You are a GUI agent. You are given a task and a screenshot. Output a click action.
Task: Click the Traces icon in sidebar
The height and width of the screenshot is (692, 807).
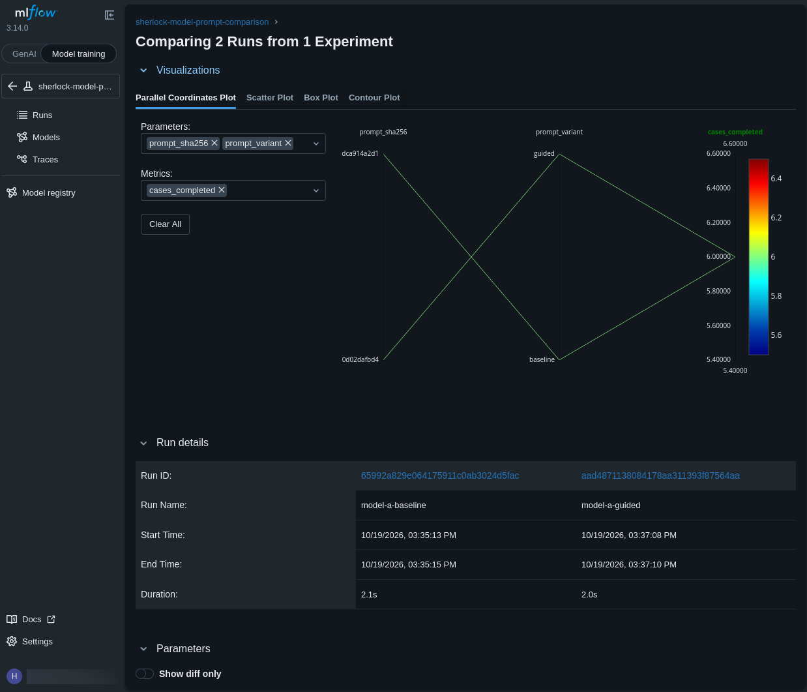coord(22,159)
